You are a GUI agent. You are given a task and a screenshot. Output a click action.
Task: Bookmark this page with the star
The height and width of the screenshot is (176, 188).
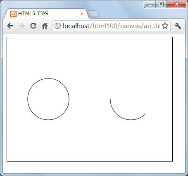(165, 26)
